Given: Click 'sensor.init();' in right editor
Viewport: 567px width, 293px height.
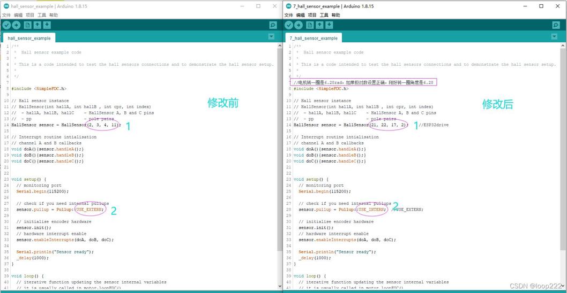Looking at the screenshot, I should point(316,228).
